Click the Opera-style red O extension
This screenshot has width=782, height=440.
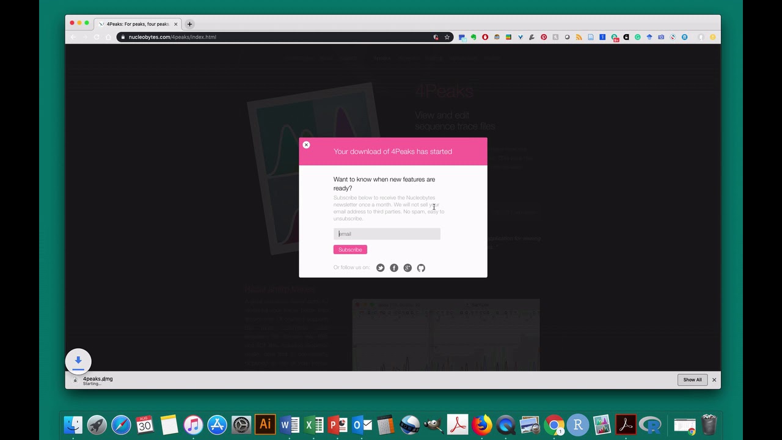click(x=485, y=37)
